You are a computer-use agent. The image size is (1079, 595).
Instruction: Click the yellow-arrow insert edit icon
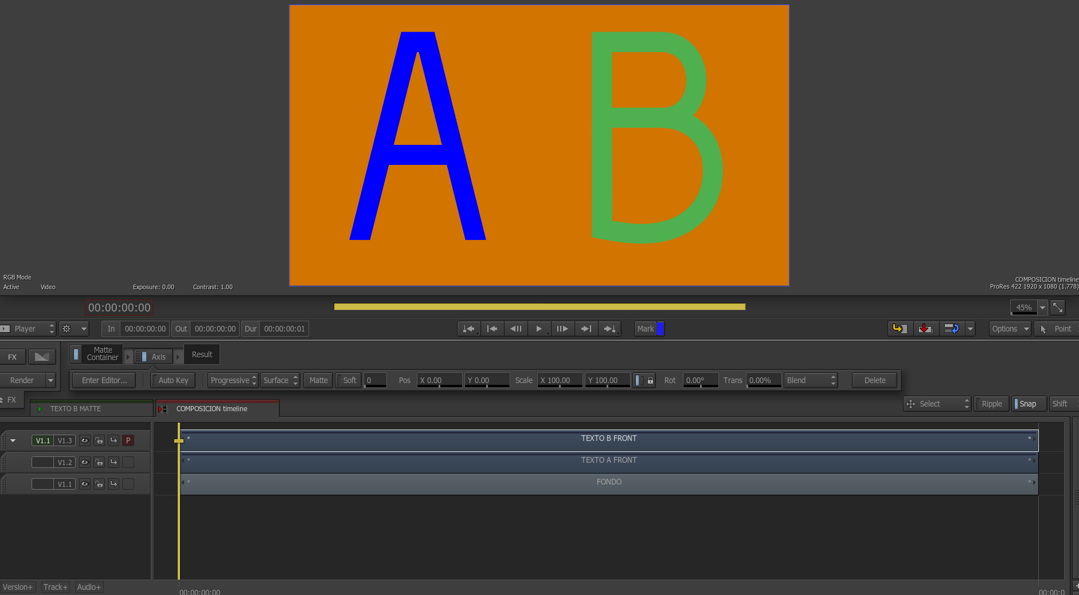900,329
